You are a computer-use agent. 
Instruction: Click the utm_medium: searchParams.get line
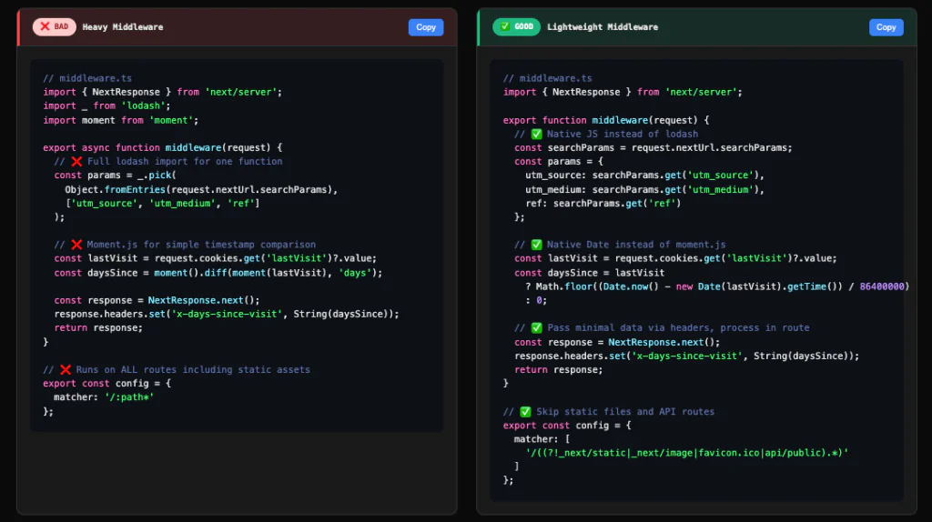click(x=644, y=189)
